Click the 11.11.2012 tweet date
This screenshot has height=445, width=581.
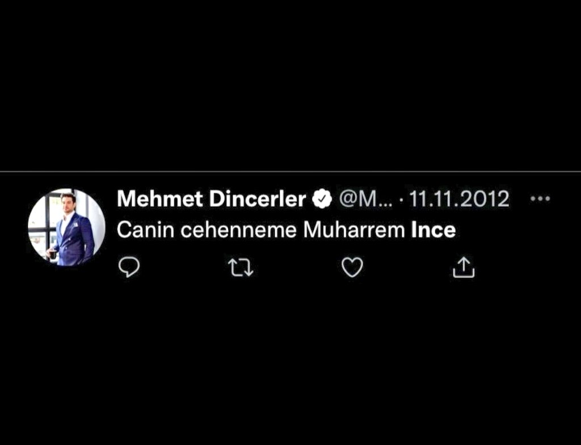pos(459,199)
